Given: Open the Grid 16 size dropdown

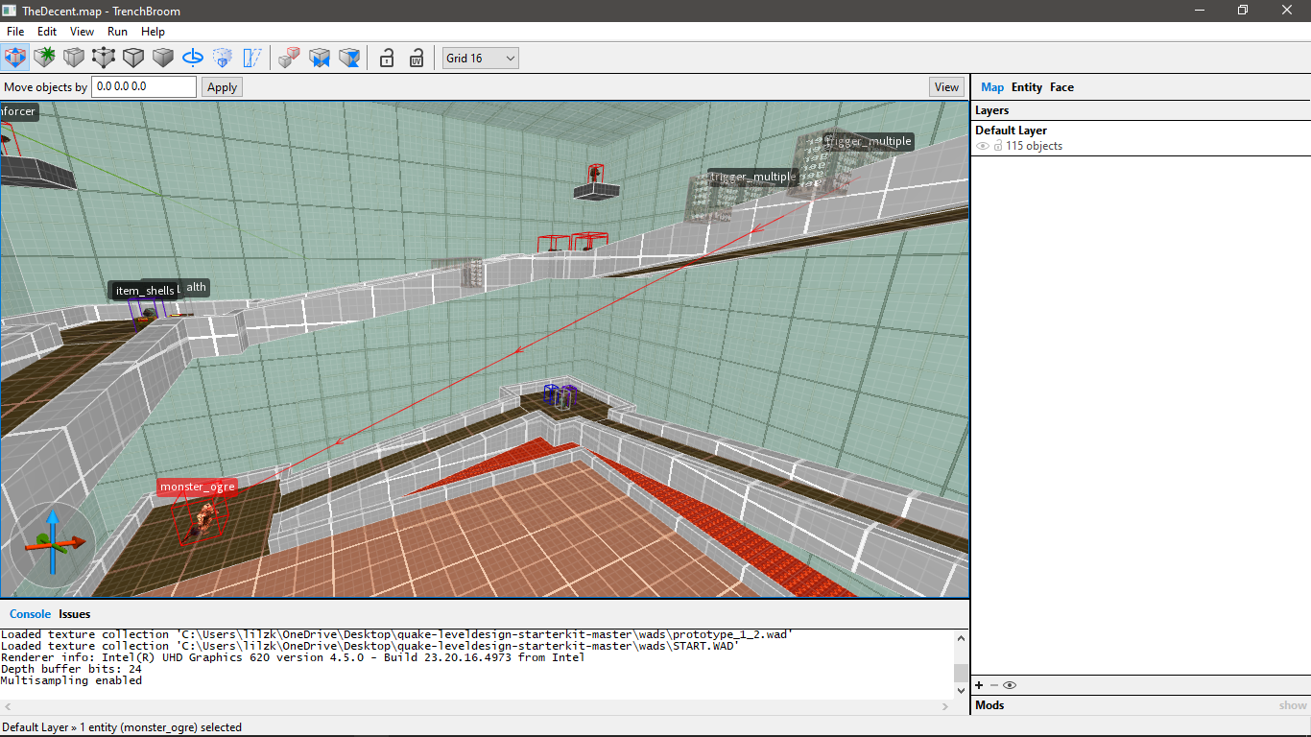Looking at the screenshot, I should pyautogui.click(x=480, y=58).
